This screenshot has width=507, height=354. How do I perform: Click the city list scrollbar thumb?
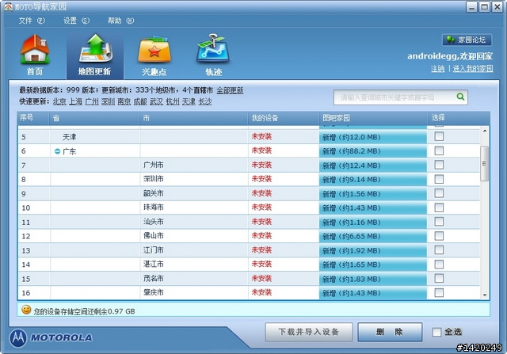click(x=484, y=163)
